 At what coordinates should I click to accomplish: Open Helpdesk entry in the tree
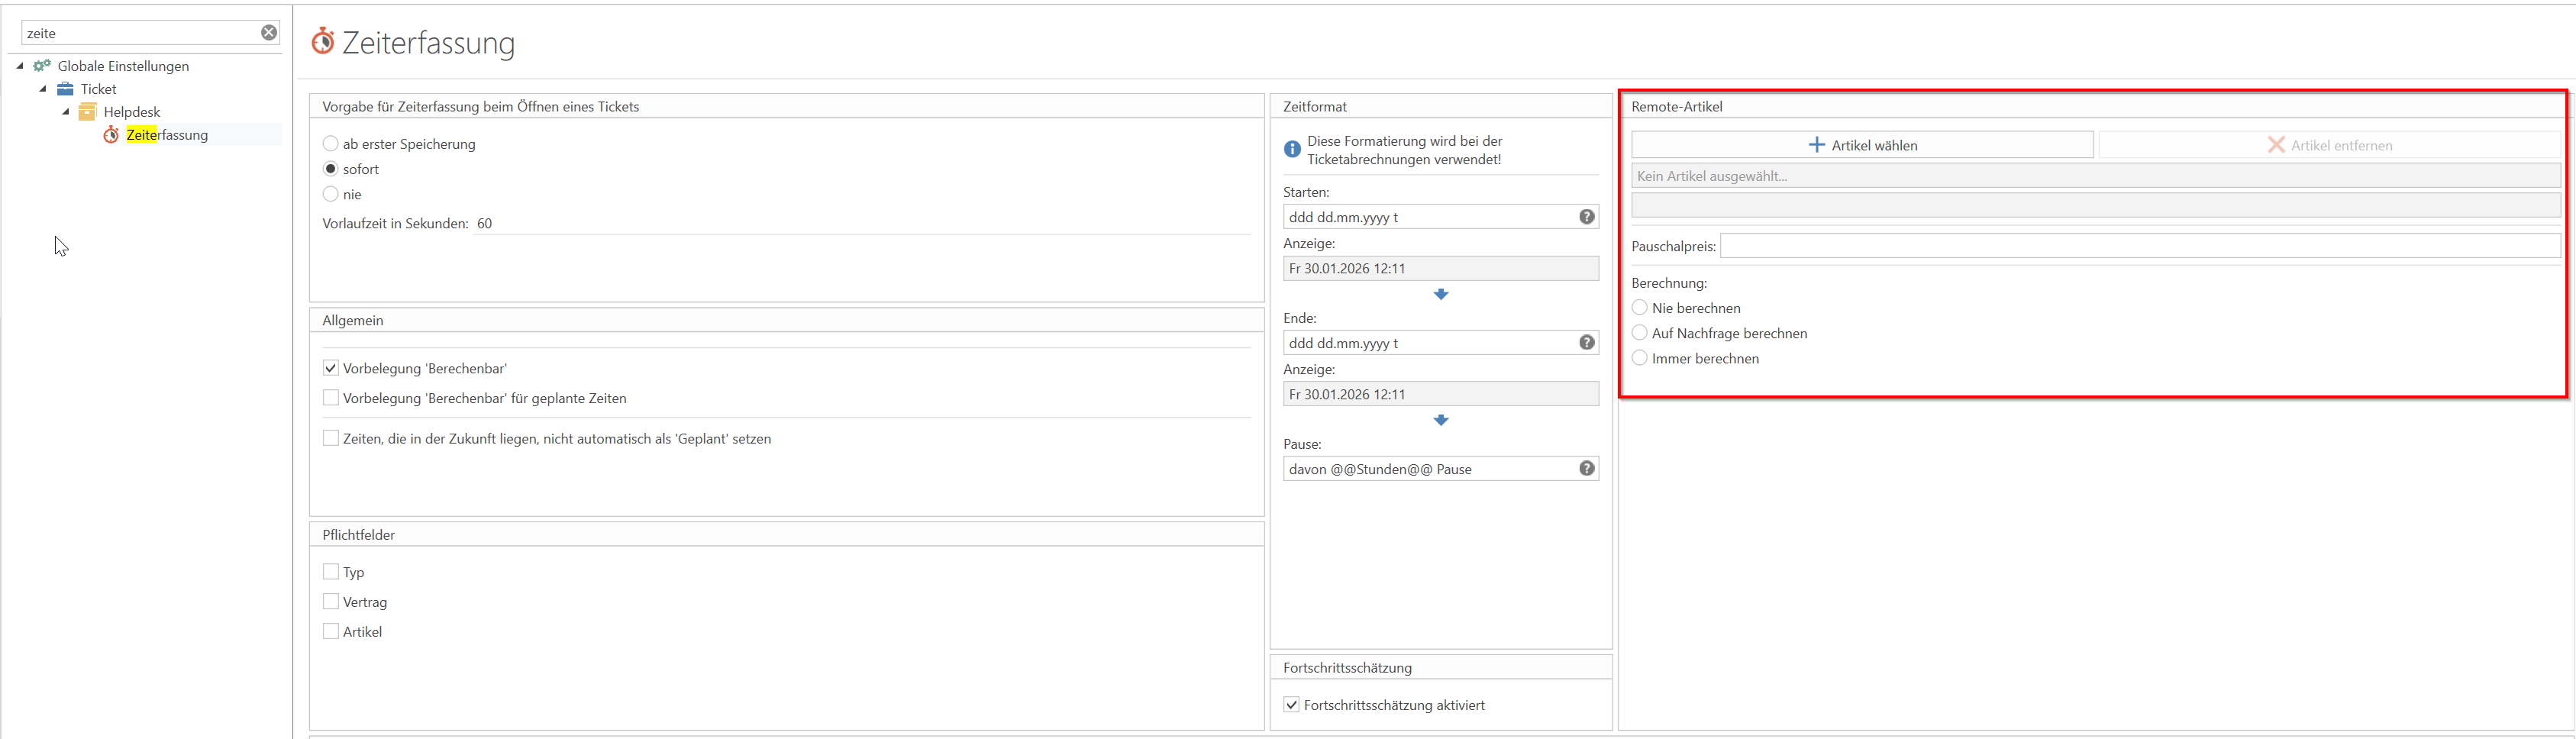point(131,112)
